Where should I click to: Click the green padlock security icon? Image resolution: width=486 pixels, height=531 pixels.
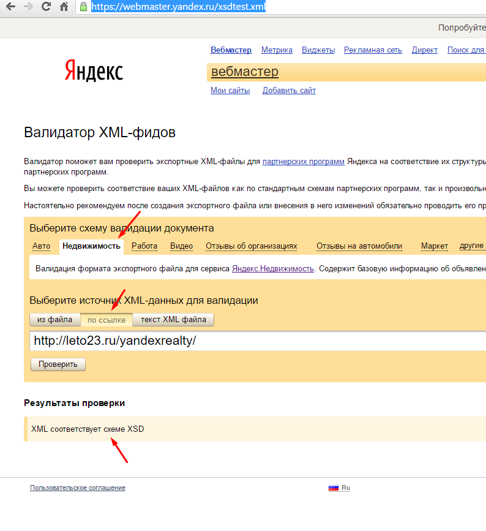pyautogui.click(x=83, y=7)
